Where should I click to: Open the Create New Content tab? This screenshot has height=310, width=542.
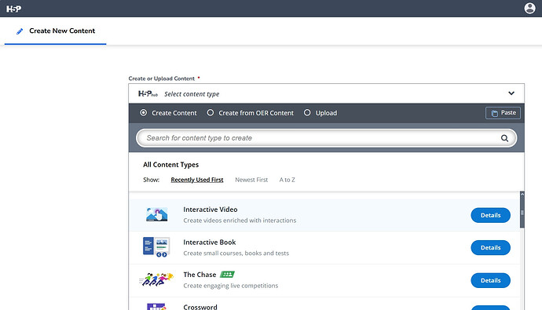click(55, 31)
